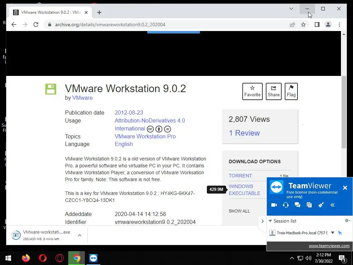Open TeamViewer chat icon
Screen dimensions: 353x265
tap(297, 205)
